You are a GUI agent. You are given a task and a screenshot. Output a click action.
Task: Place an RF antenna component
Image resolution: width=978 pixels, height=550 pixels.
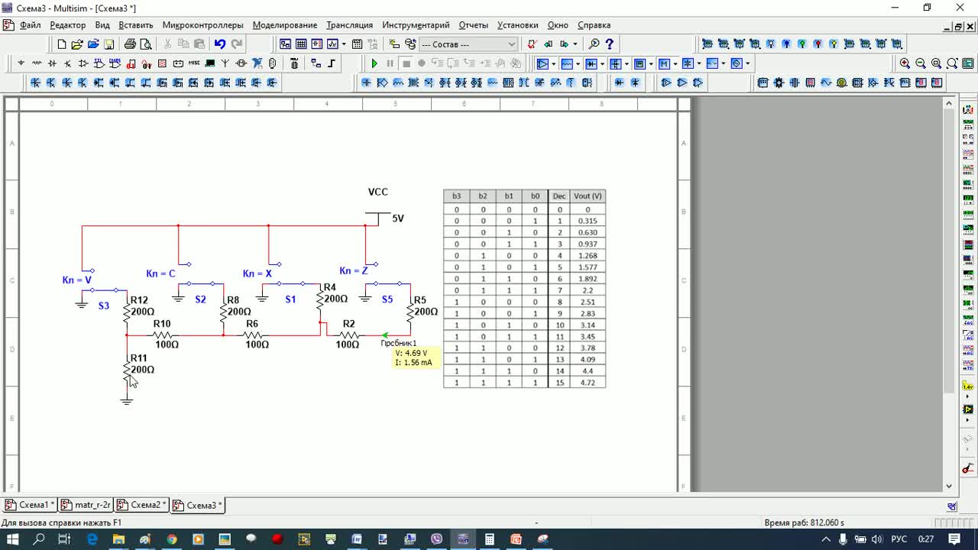coord(225,63)
